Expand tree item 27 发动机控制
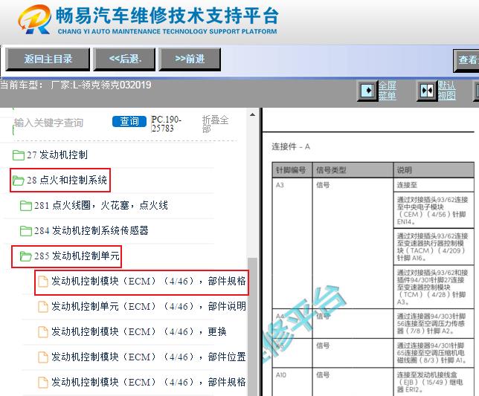The width and height of the screenshot is (479, 396). pos(57,155)
